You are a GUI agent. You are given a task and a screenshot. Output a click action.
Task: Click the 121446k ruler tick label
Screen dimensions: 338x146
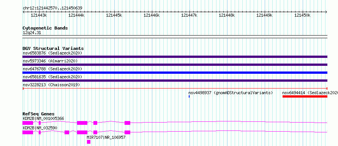[152, 15]
